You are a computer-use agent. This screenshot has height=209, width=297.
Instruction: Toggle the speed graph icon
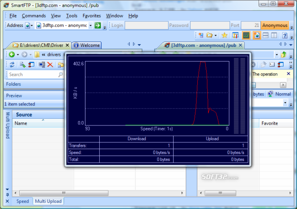tap(246, 35)
